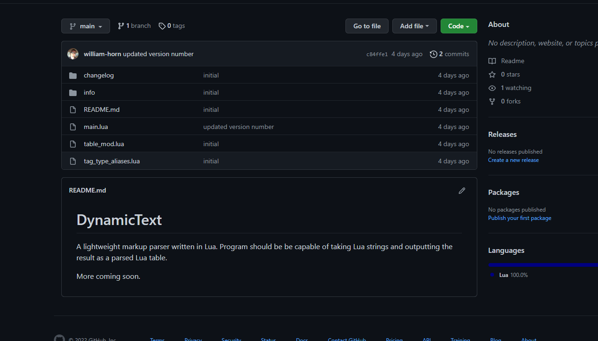
Task: Click the stars icon in About section
Action: pyautogui.click(x=492, y=75)
